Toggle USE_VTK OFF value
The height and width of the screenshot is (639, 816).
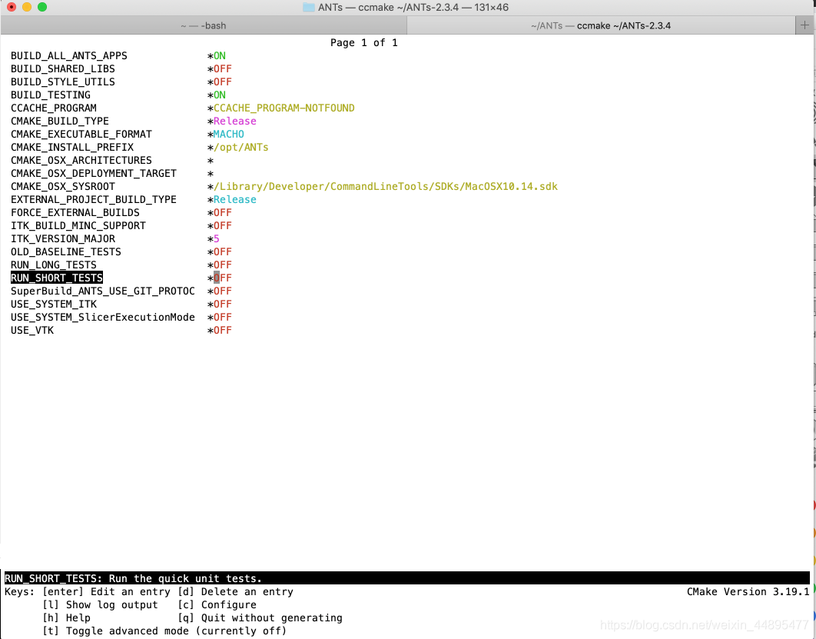pos(223,330)
